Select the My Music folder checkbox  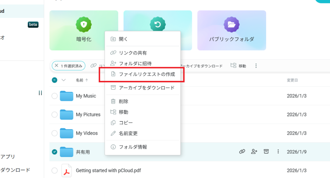(x=54, y=96)
